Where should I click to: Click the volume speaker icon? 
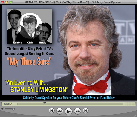(x=3, y=109)
